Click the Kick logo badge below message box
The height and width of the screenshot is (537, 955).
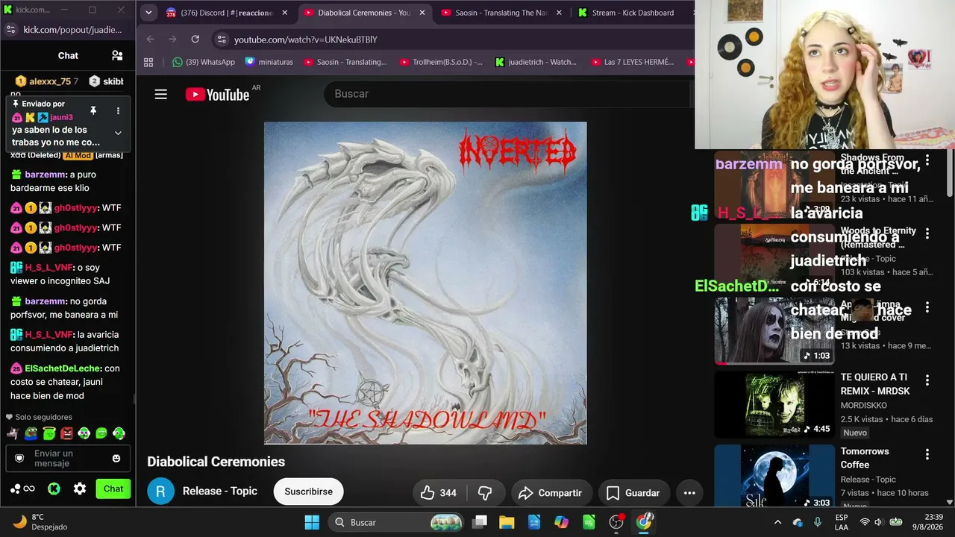(x=54, y=489)
